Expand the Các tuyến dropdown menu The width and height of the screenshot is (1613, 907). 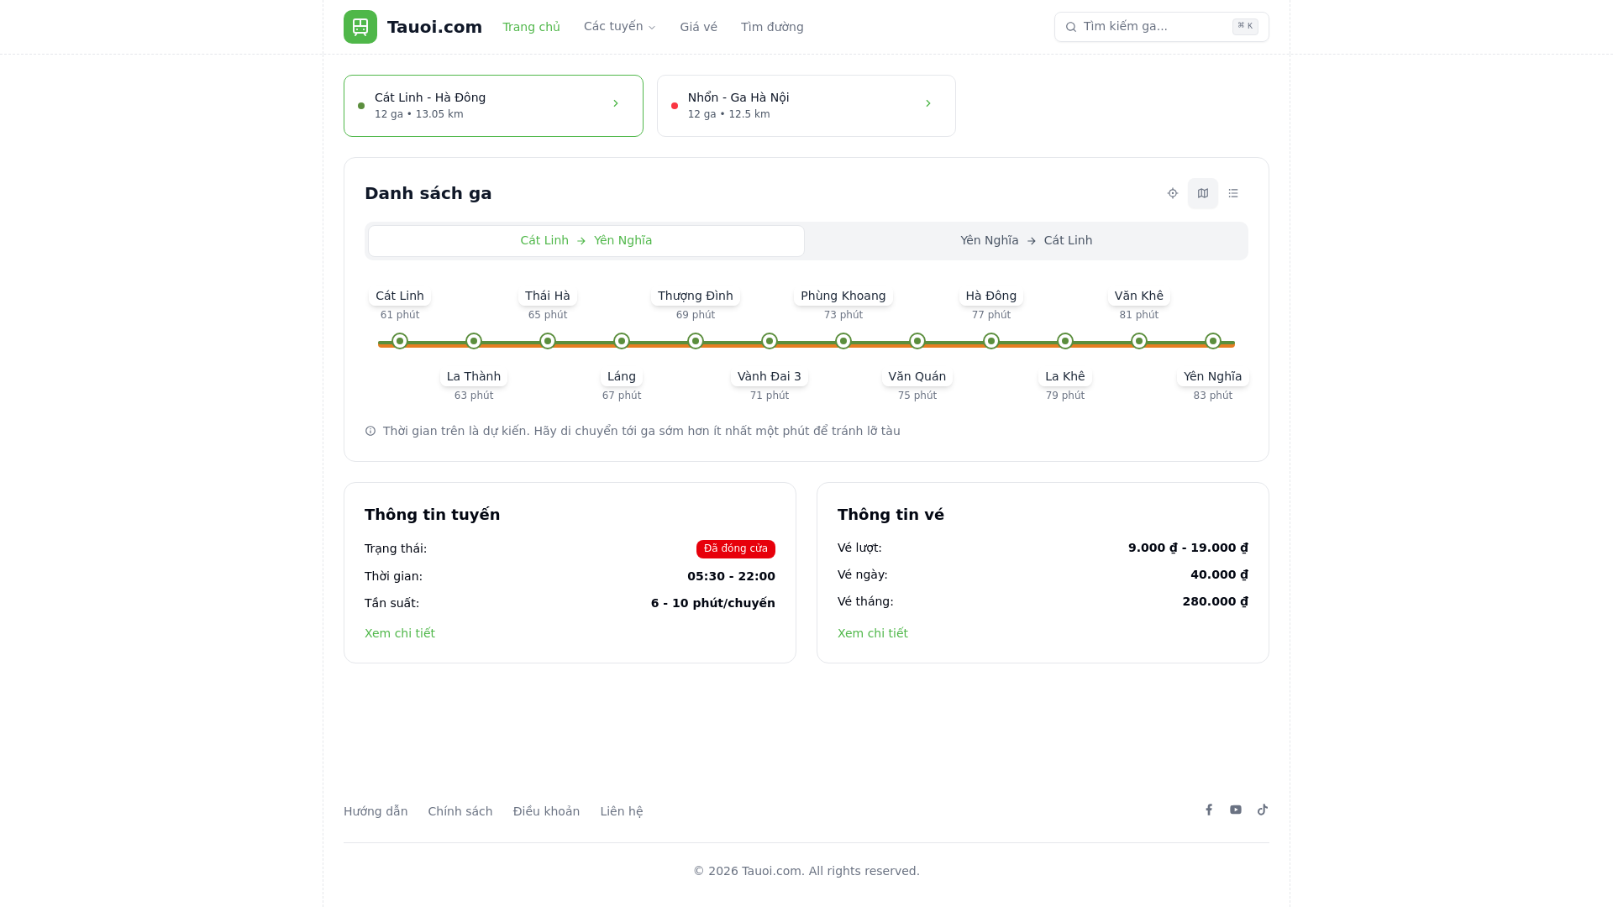620,27
